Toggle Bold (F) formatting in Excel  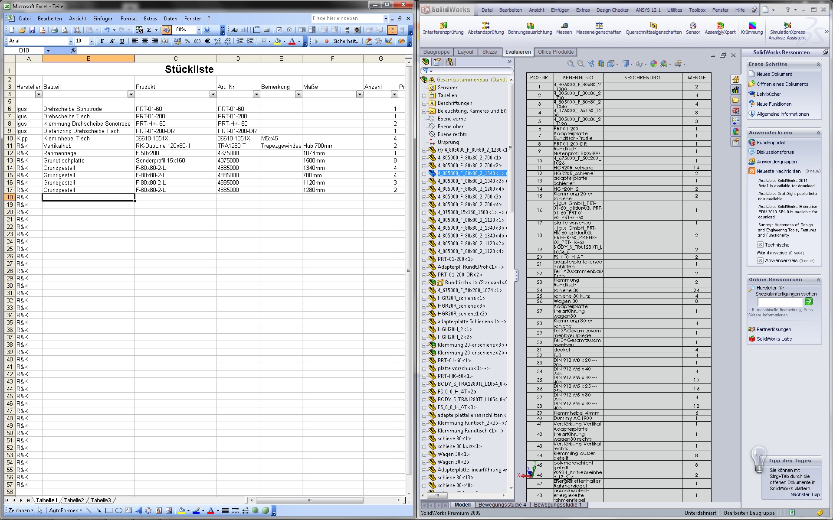[x=102, y=41]
